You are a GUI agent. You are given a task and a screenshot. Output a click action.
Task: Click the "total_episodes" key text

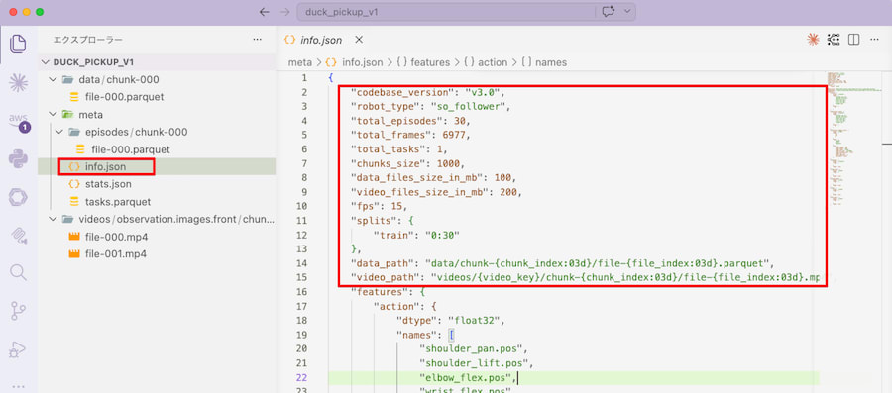pyautogui.click(x=396, y=121)
